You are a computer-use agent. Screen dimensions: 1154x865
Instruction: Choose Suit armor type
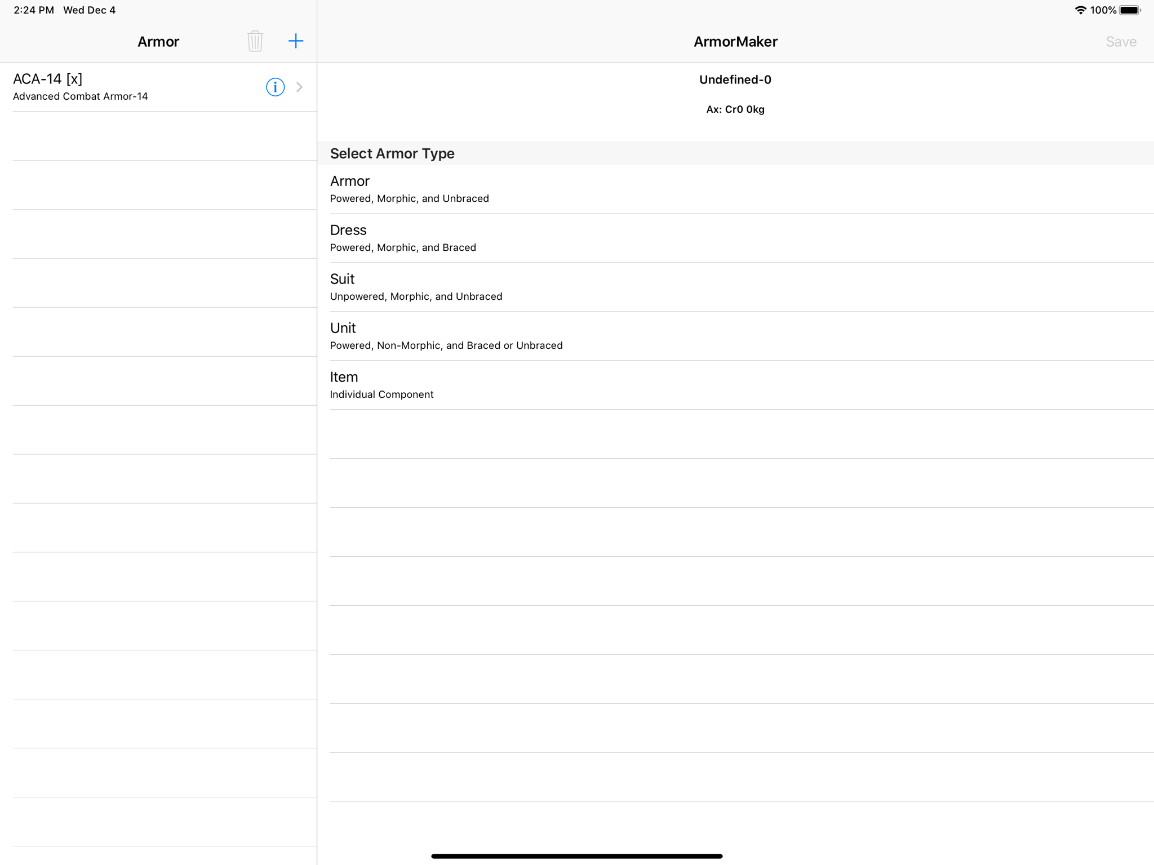tap(735, 287)
